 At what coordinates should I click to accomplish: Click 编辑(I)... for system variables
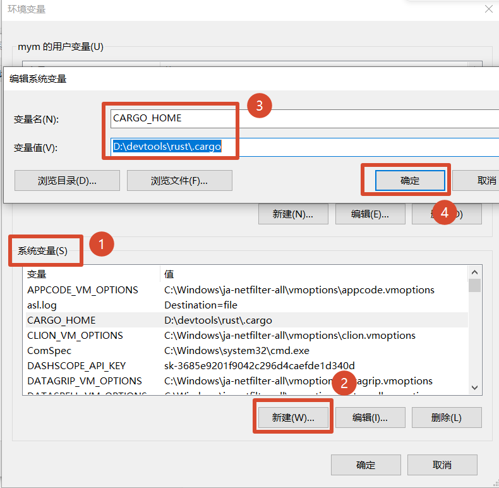[370, 417]
